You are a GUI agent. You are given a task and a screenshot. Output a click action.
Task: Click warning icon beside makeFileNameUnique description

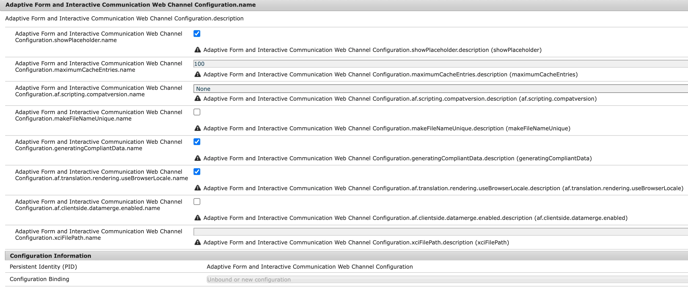[x=197, y=128]
